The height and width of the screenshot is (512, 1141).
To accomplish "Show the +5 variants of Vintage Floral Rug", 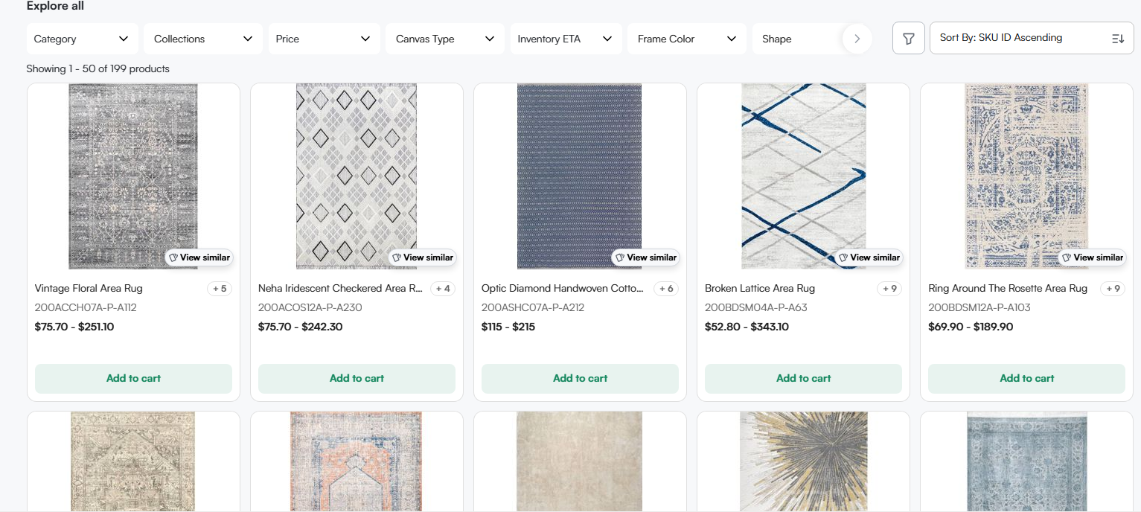I will (219, 289).
